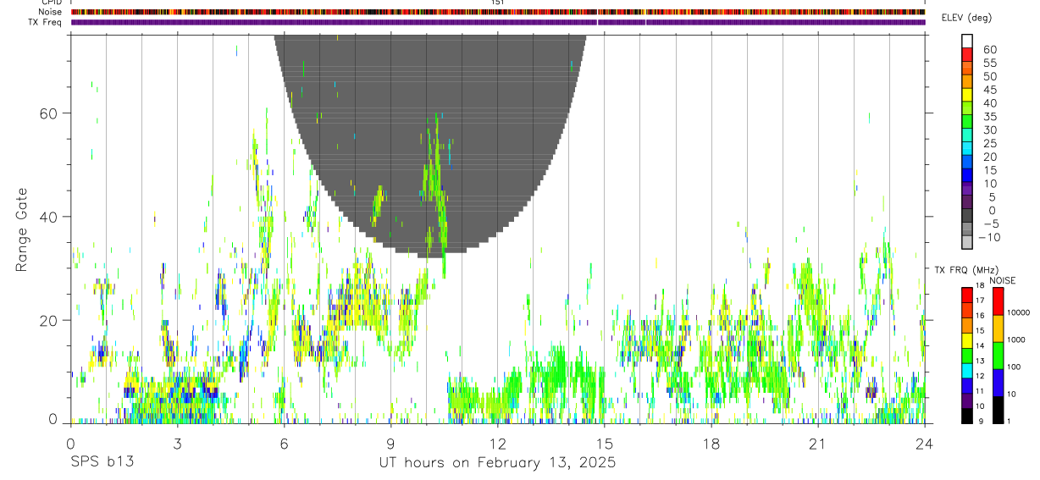Click the x-axis tick label '21'

817,444
